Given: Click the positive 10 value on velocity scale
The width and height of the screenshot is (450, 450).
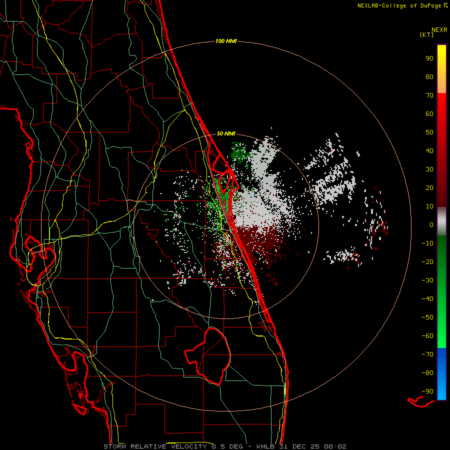Looking at the screenshot, I should point(429,206).
